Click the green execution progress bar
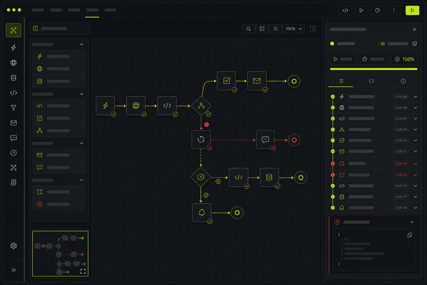Viewport: 427px width, 285px height. coord(374,69)
